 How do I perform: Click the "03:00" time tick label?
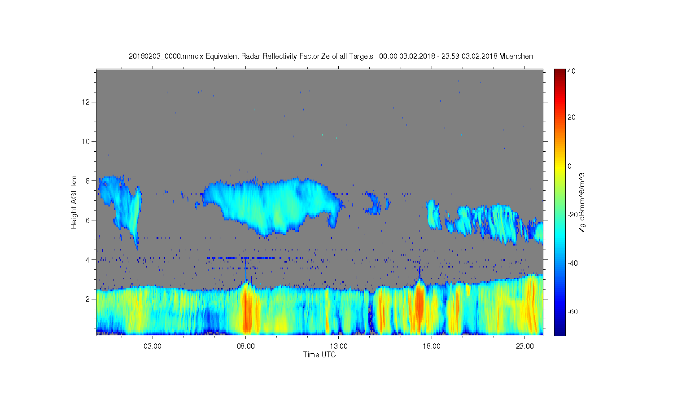(153, 346)
